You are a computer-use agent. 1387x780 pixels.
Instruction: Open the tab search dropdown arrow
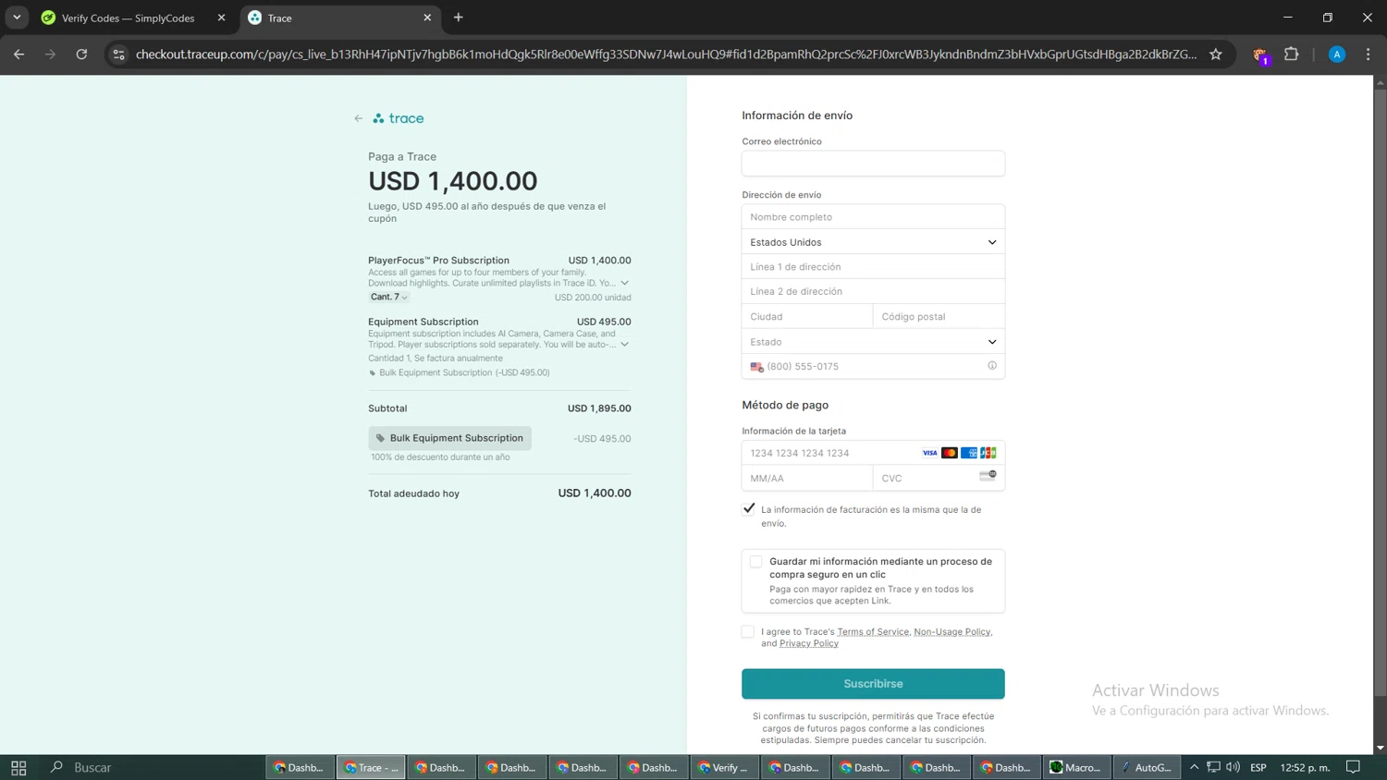(17, 18)
